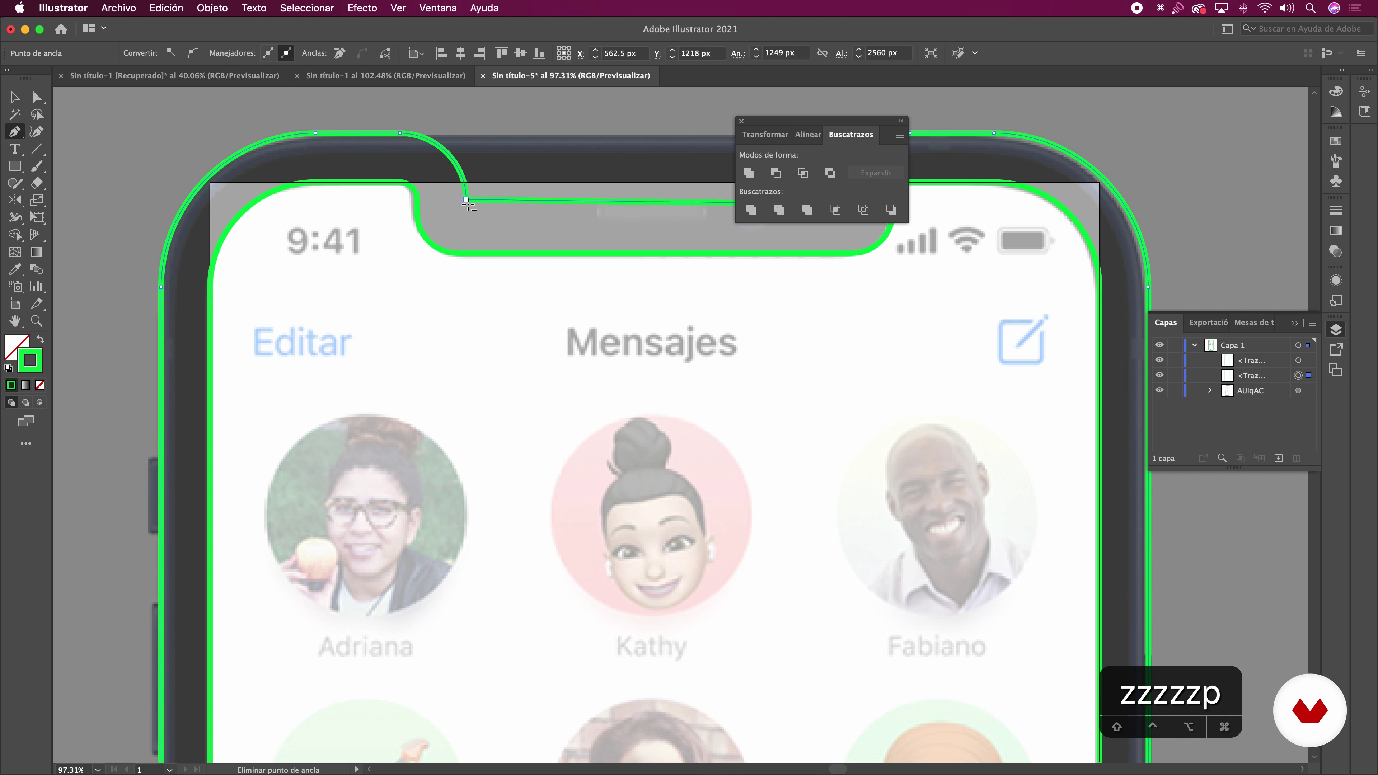Click the Minus Front shape mode icon

(775, 173)
